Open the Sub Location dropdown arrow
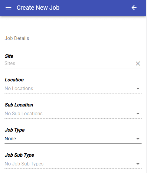The image size is (147, 173). pos(138,114)
